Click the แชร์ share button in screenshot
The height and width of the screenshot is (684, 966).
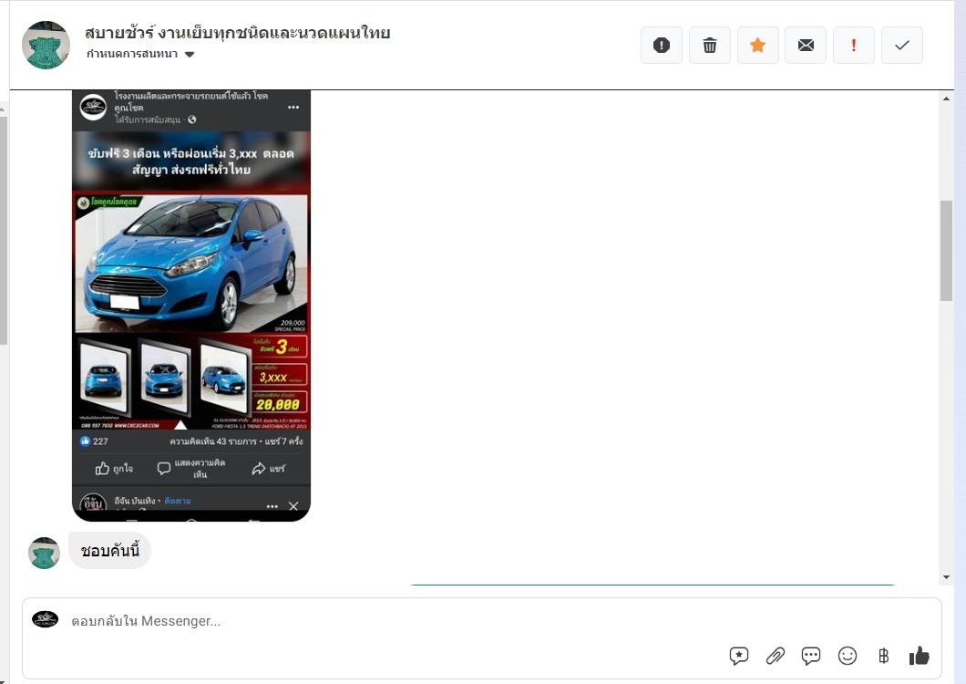269,469
